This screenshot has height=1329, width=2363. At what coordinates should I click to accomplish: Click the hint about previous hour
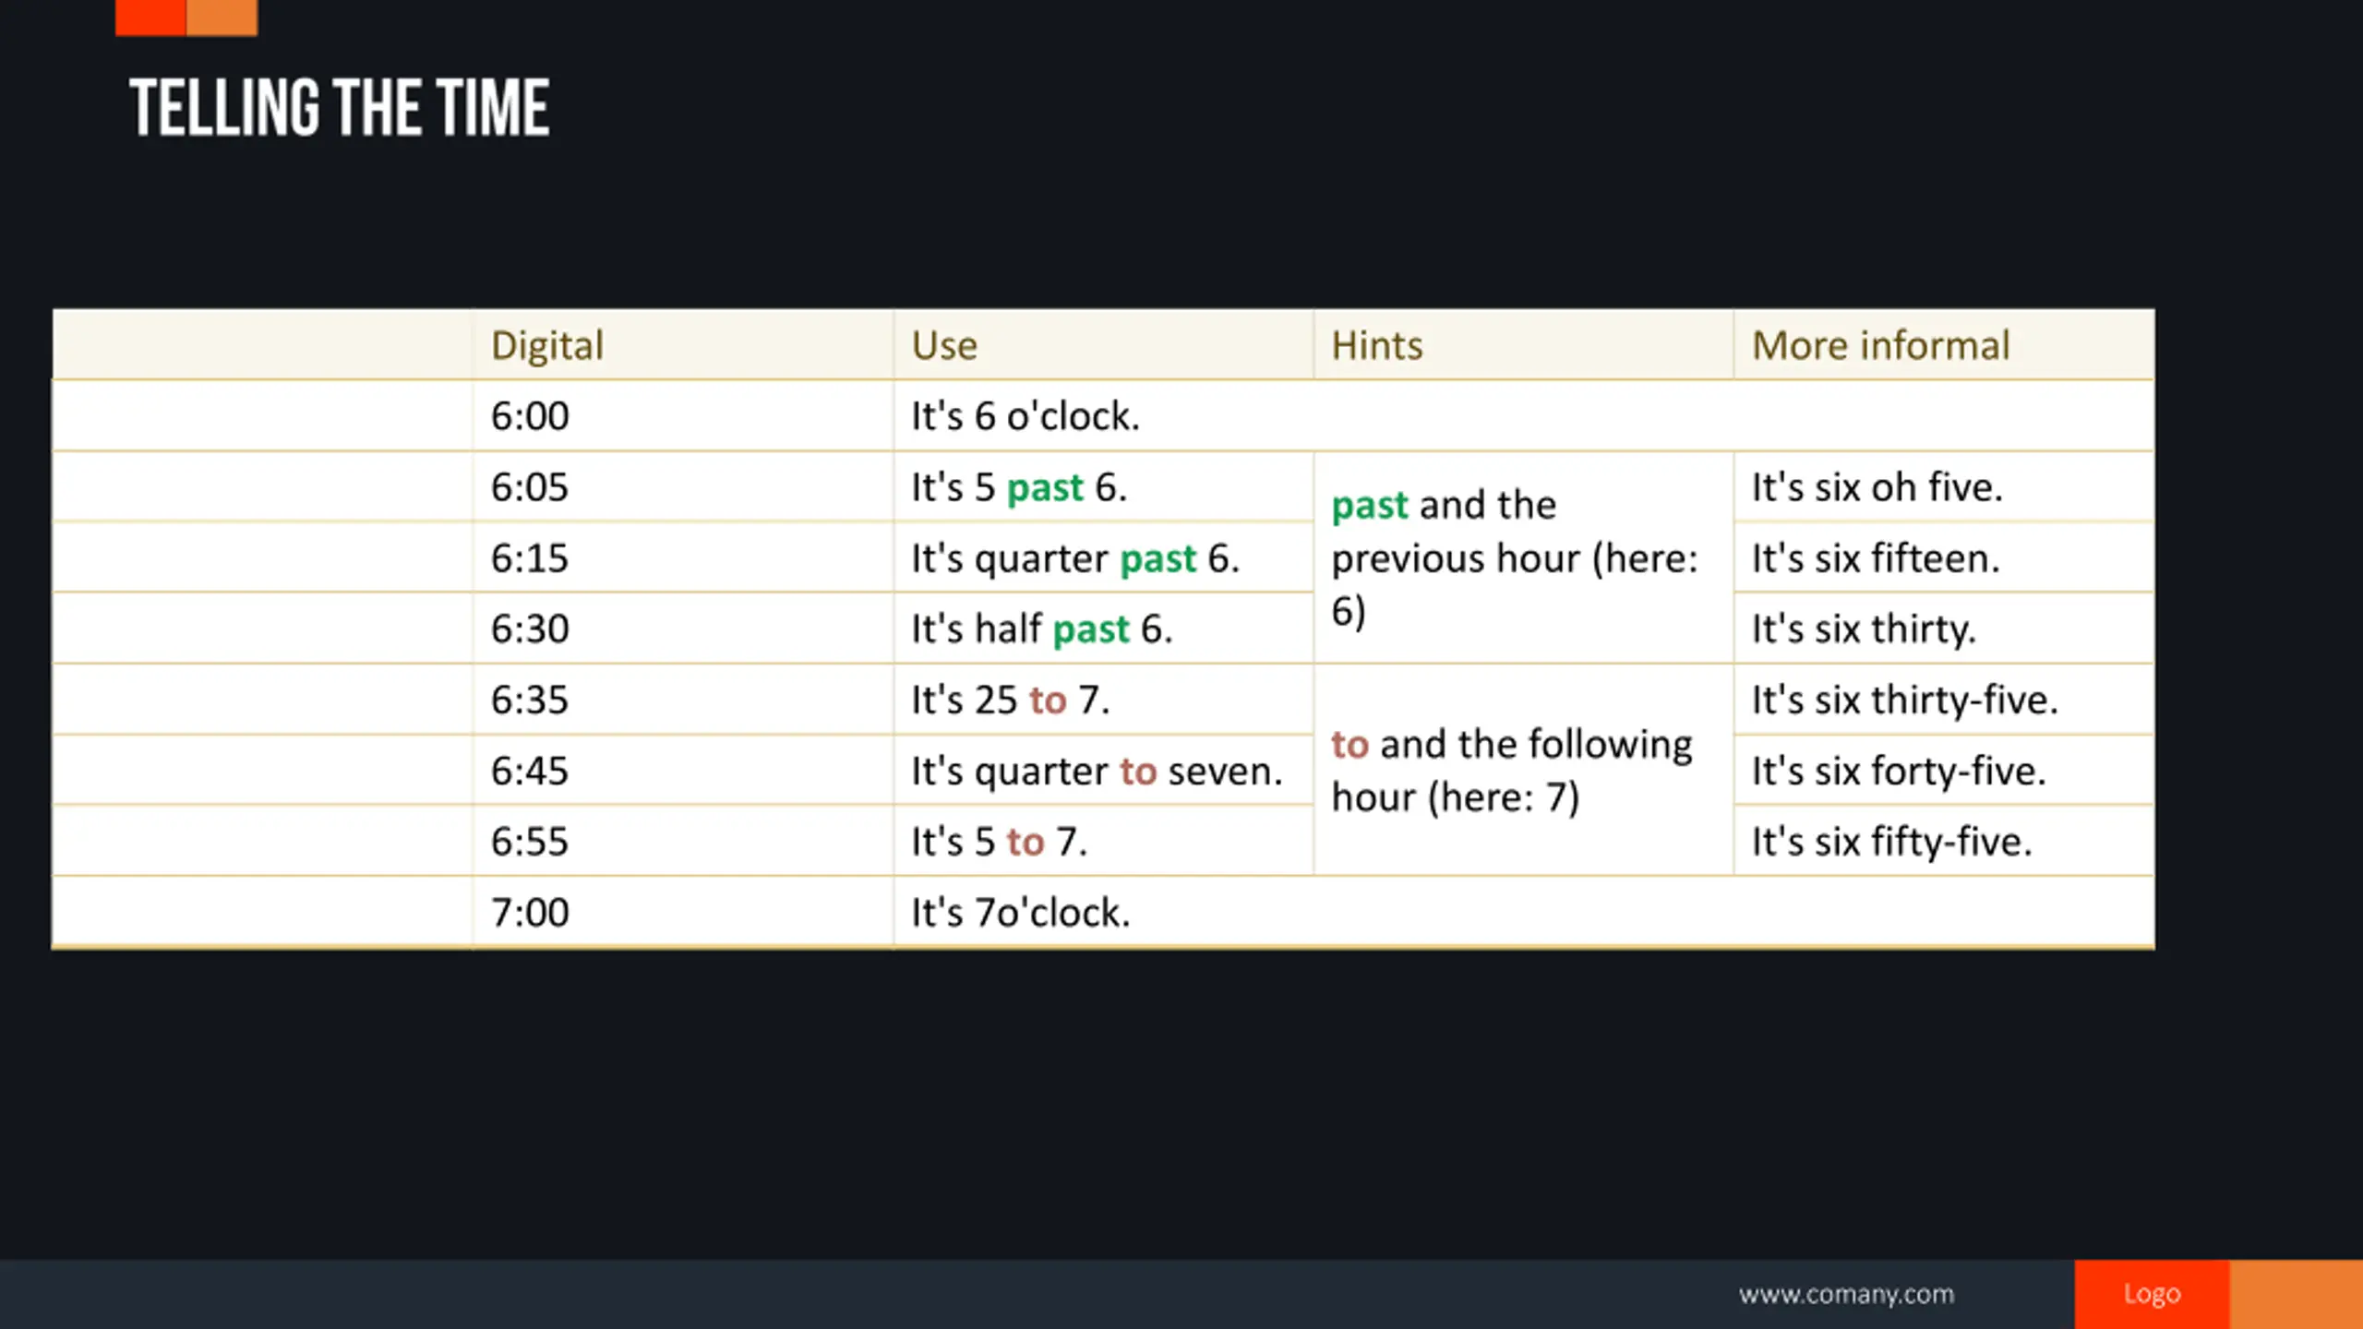click(x=1523, y=557)
